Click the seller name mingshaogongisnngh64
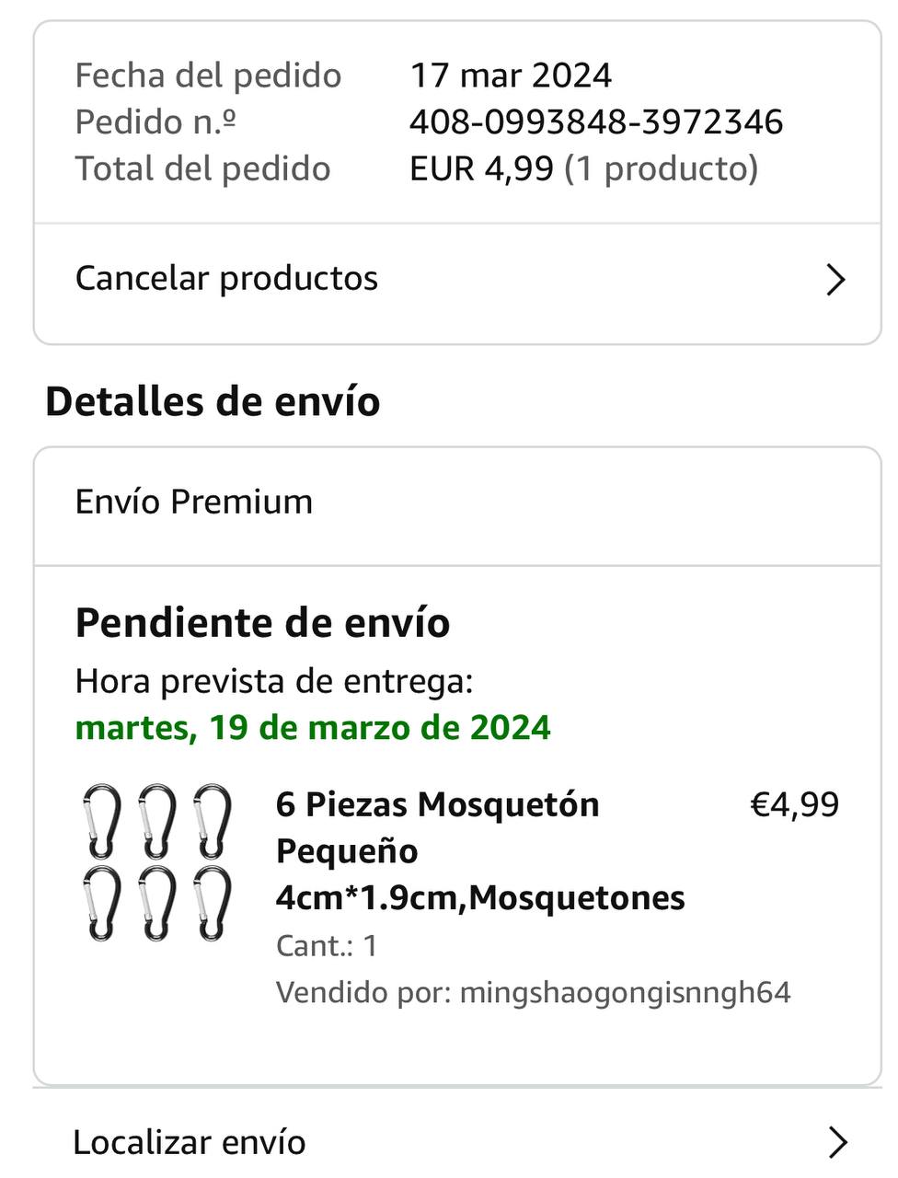898x1178 pixels. point(625,992)
